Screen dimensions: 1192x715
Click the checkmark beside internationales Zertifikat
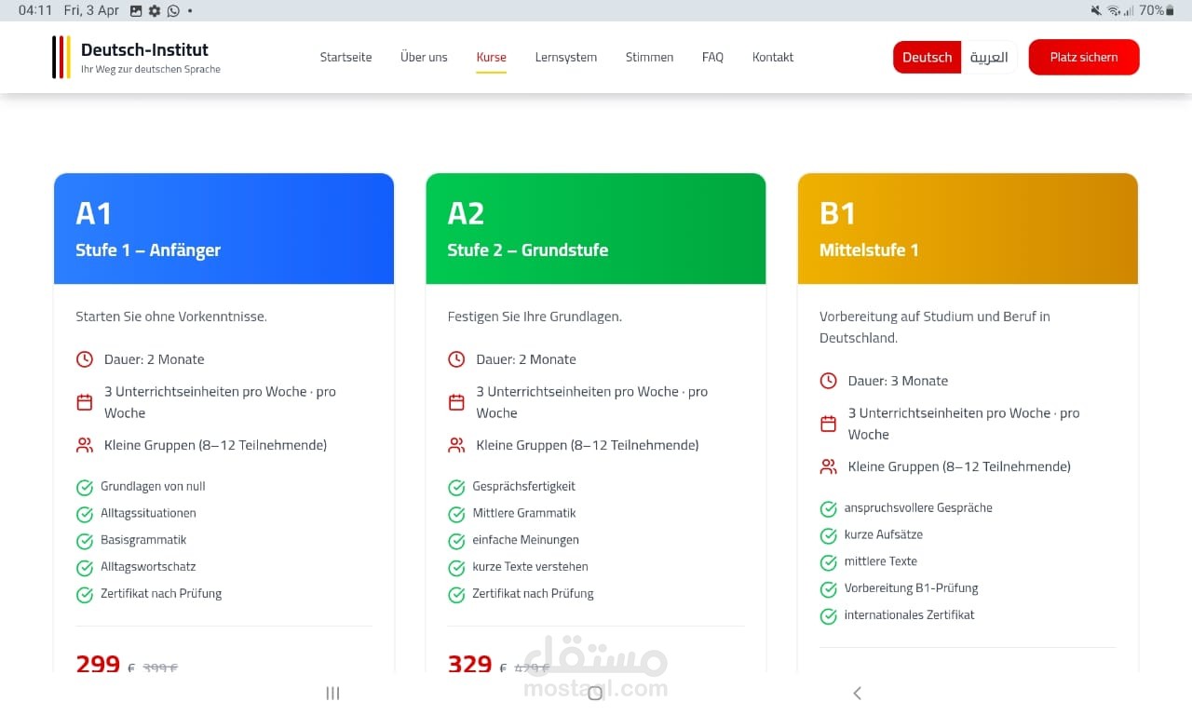(828, 616)
